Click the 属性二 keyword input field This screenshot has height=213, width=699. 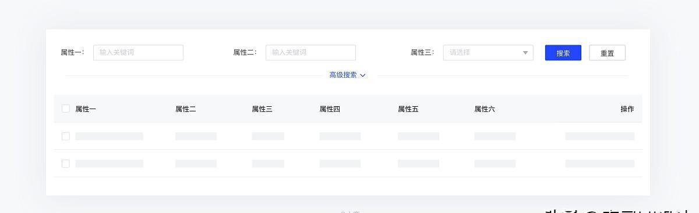click(310, 53)
